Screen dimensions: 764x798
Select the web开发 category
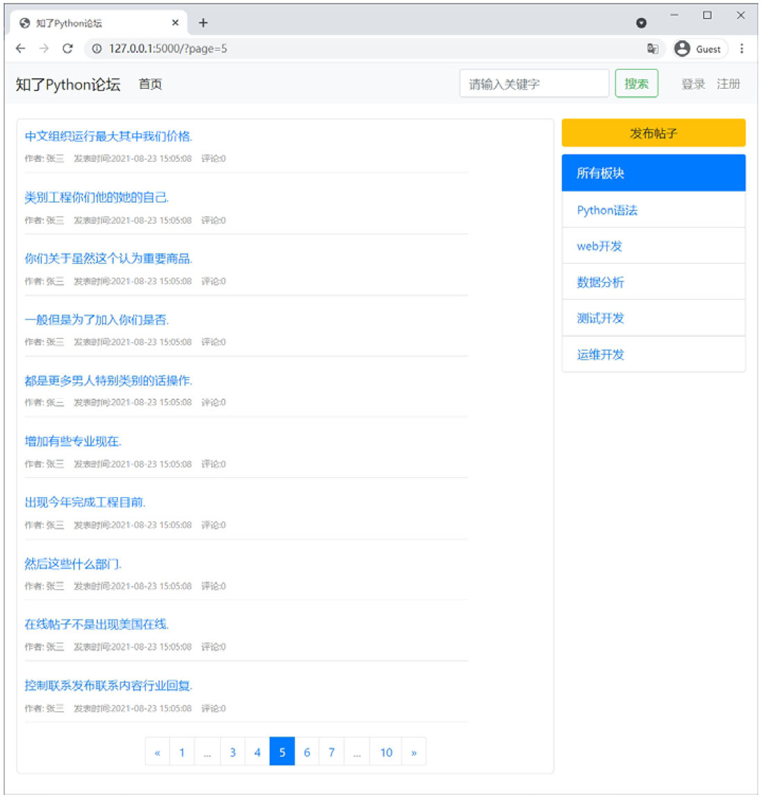(x=654, y=246)
